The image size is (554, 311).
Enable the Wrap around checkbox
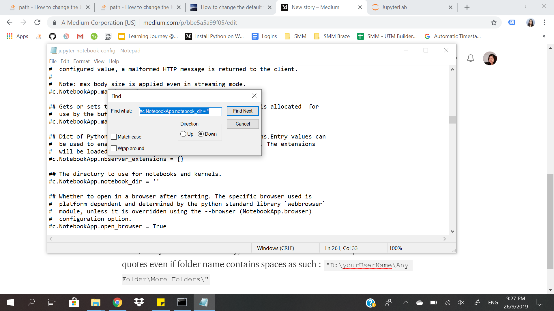pyautogui.click(x=114, y=148)
